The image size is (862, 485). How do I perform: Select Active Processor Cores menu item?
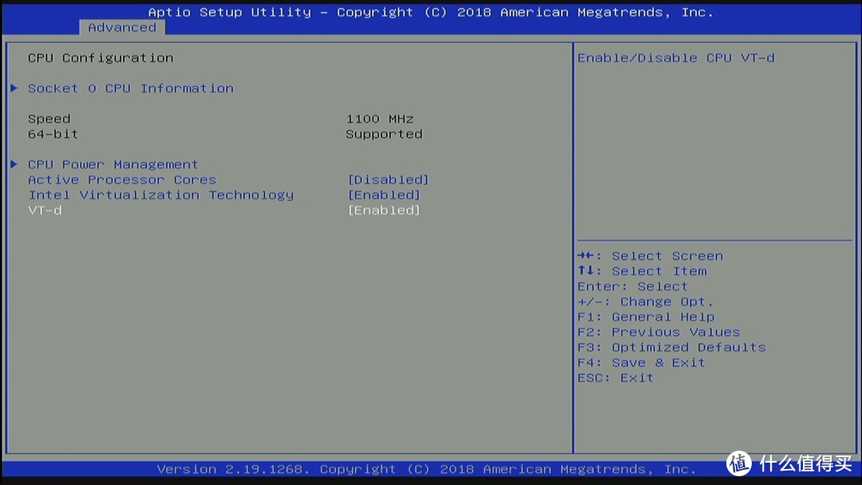pyautogui.click(x=122, y=179)
